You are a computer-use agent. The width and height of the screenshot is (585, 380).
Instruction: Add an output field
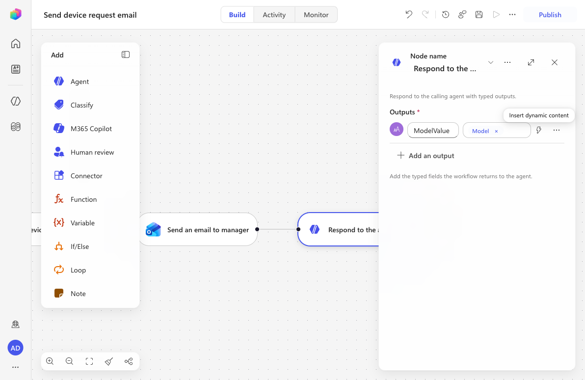click(425, 156)
